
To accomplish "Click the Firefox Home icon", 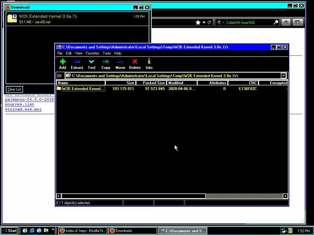I will click(286, 22).
